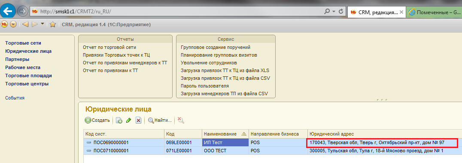Select address 300005, Тульская обл cell
This screenshot has width=462, height=163.
(385, 151)
